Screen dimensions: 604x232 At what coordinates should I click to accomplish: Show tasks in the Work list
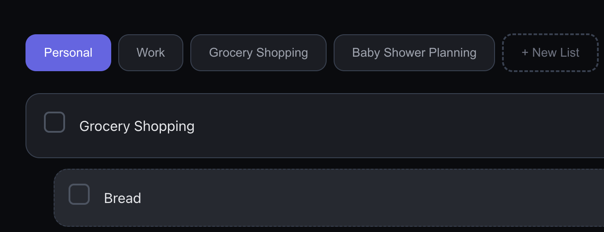click(x=150, y=53)
